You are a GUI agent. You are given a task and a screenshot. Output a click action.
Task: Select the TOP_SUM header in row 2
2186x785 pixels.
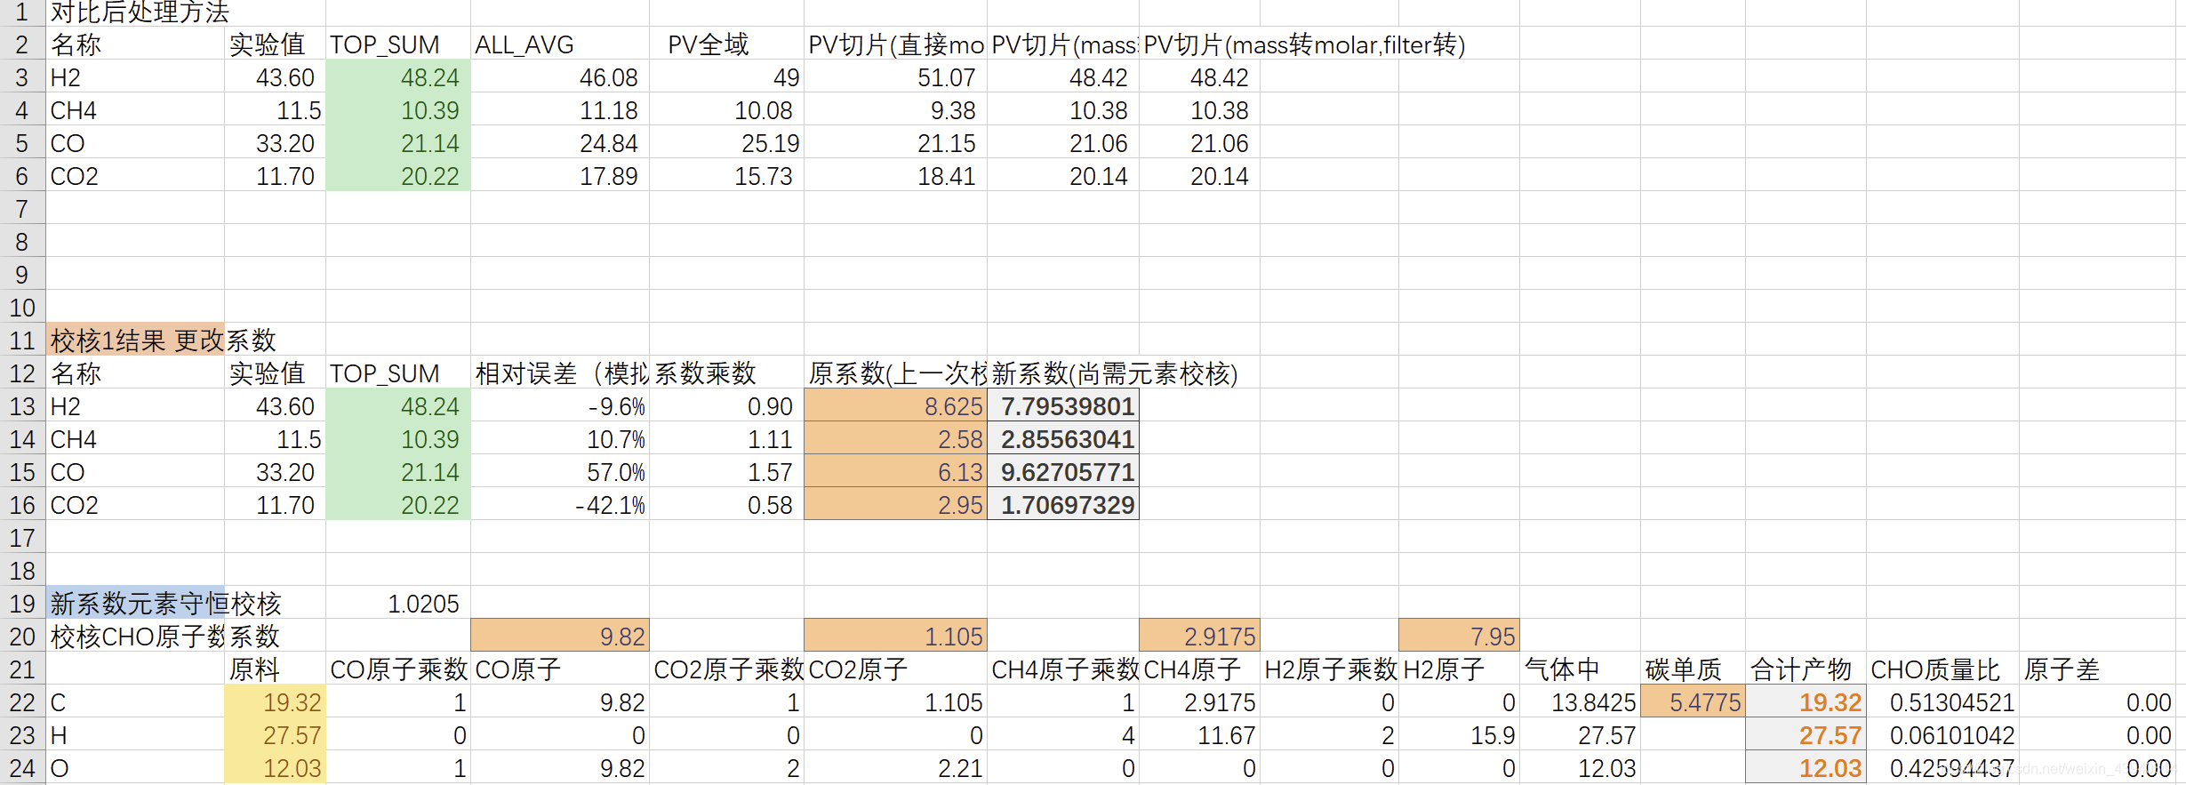click(398, 44)
